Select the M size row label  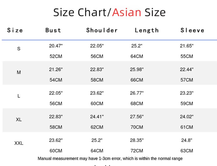19,72
